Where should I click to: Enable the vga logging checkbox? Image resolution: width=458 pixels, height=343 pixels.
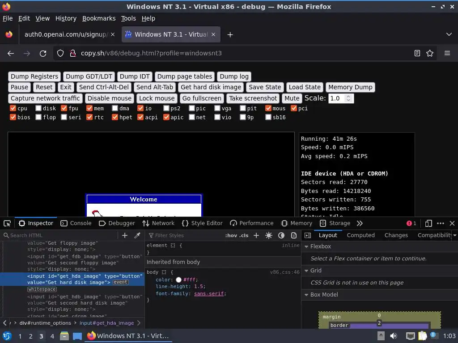click(x=217, y=108)
